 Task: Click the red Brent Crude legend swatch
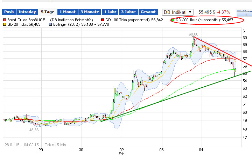click(x=5, y=20)
